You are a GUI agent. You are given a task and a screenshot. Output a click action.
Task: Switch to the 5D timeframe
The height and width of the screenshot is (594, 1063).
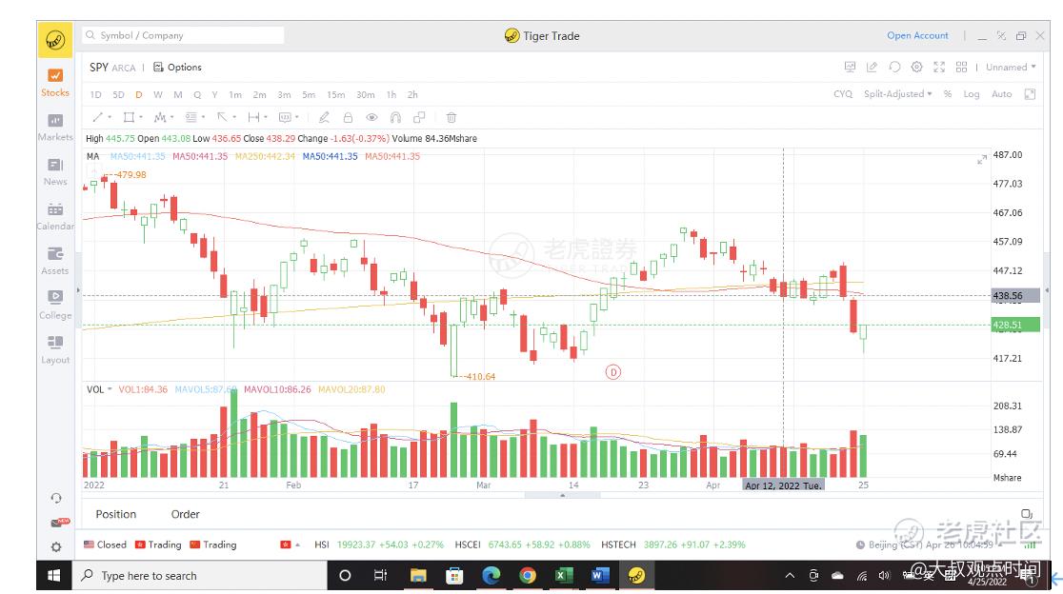tap(118, 95)
